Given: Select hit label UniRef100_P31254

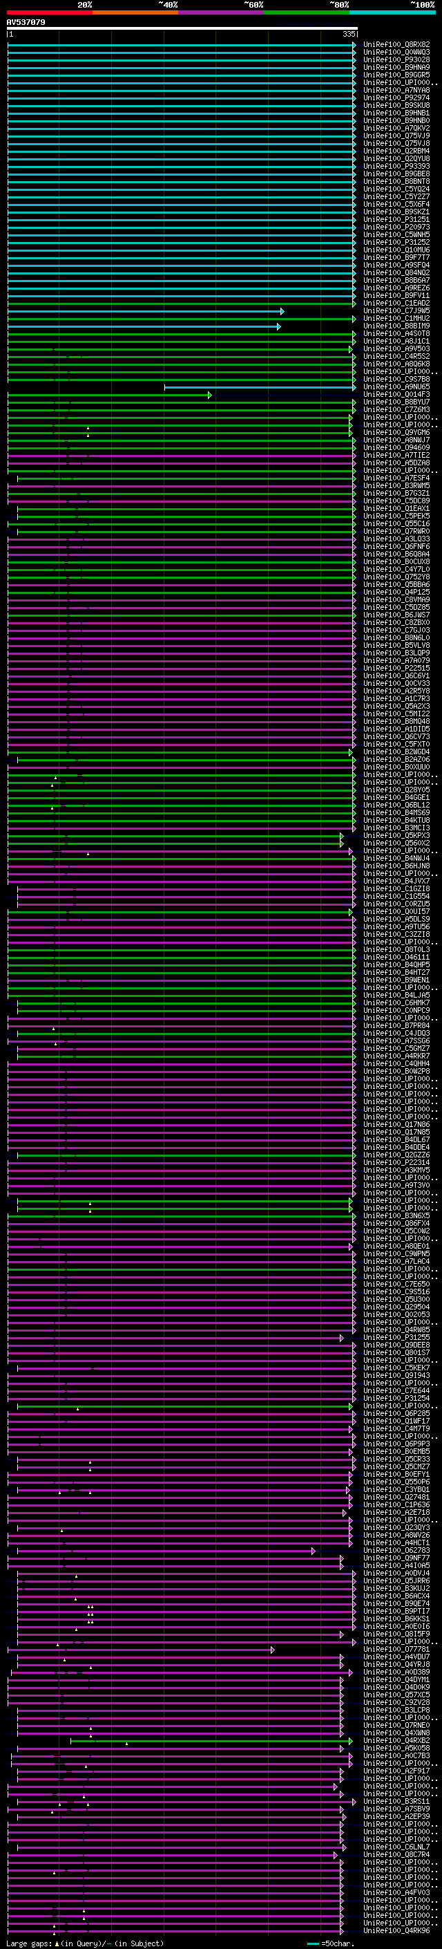Looking at the screenshot, I should [396, 1398].
